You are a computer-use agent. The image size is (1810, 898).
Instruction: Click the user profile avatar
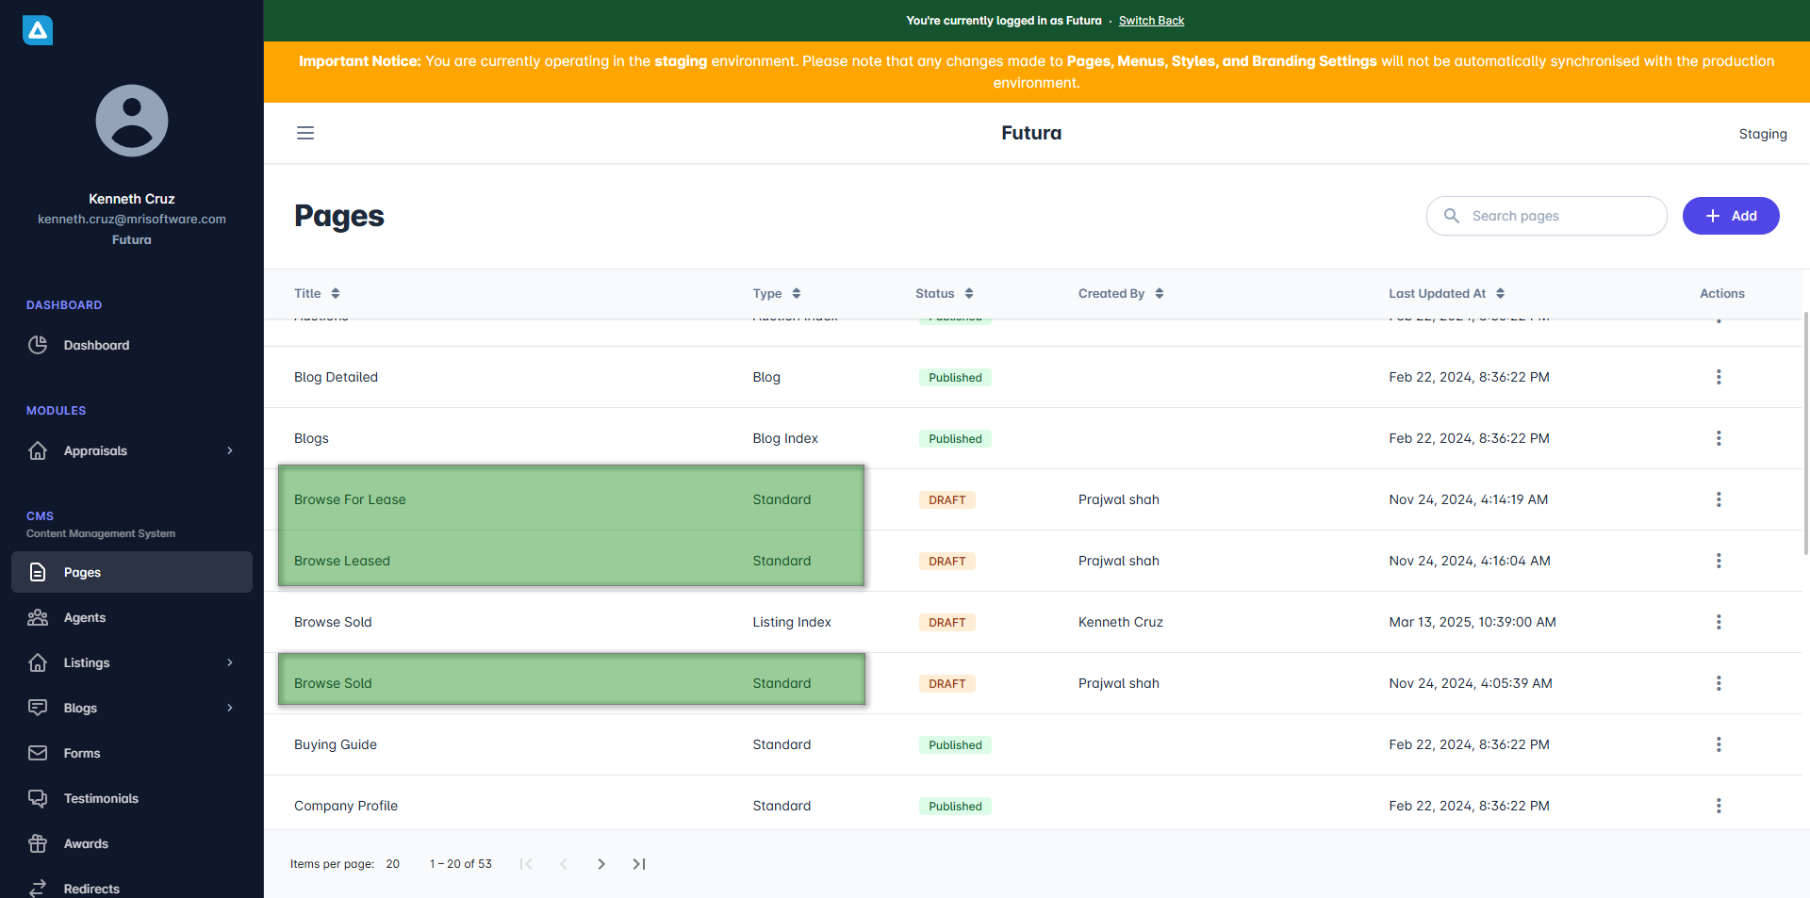(x=132, y=121)
